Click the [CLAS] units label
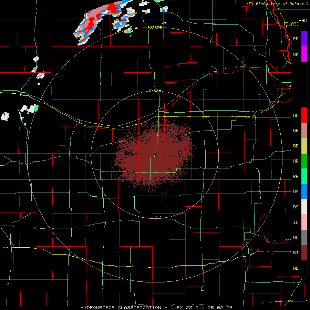This screenshot has width=310, height=310. point(291,24)
